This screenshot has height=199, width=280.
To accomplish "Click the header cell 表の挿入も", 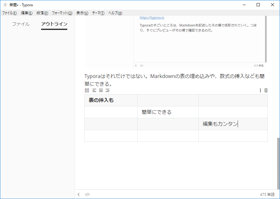I will (x=111, y=100).
